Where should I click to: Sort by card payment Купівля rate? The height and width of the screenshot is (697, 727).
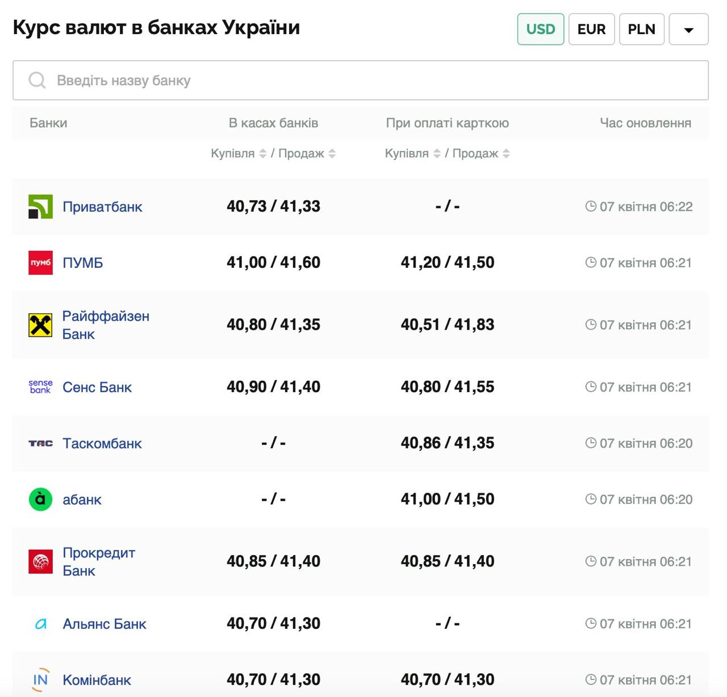pos(437,153)
